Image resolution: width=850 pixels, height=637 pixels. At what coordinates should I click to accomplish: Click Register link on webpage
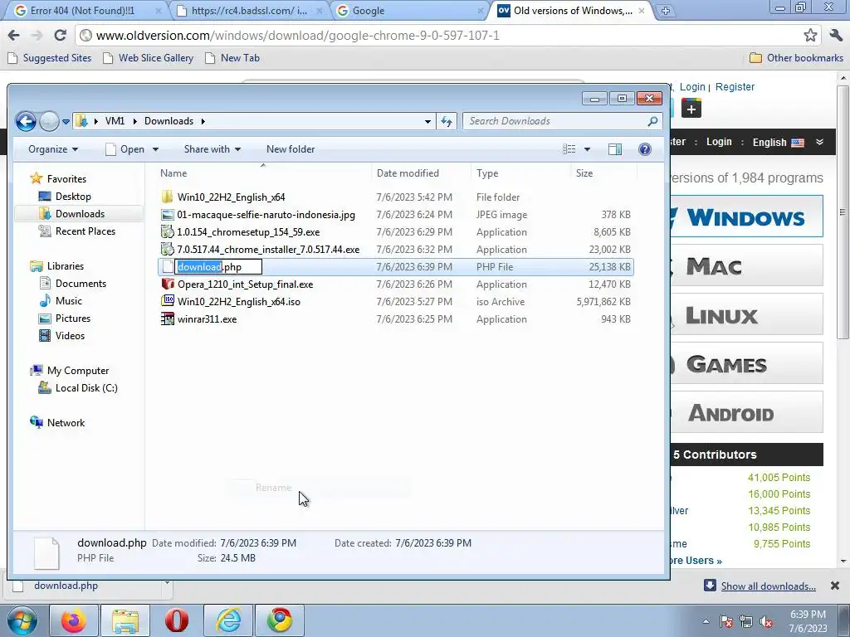click(x=735, y=86)
